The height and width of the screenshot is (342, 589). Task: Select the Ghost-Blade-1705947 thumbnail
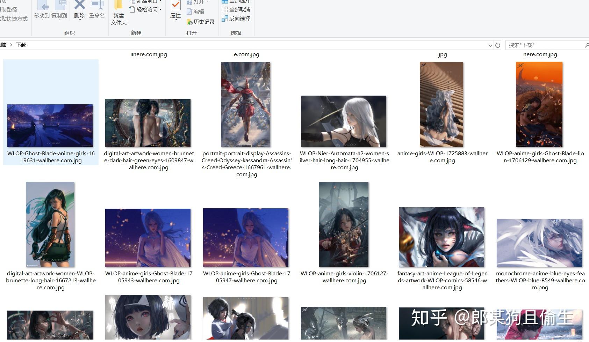pyautogui.click(x=246, y=238)
